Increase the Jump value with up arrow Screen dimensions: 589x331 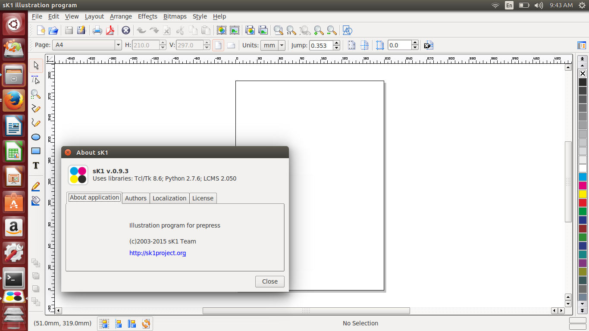coord(336,43)
